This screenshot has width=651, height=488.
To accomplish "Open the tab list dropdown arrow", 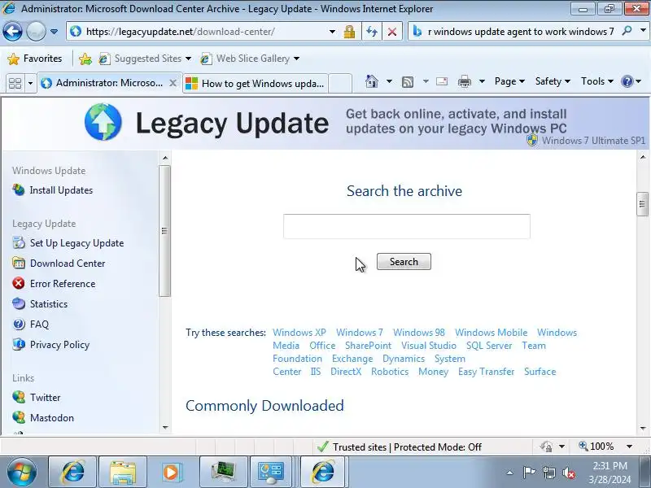I will (30, 83).
